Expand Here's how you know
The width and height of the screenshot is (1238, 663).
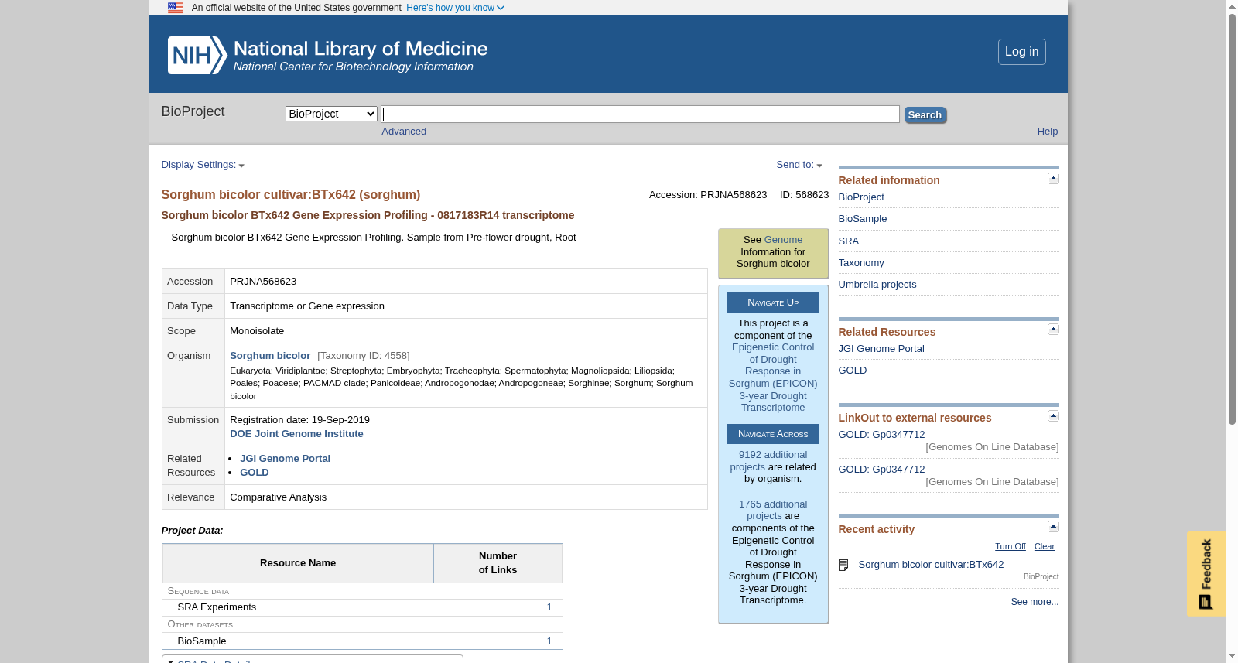point(455,8)
